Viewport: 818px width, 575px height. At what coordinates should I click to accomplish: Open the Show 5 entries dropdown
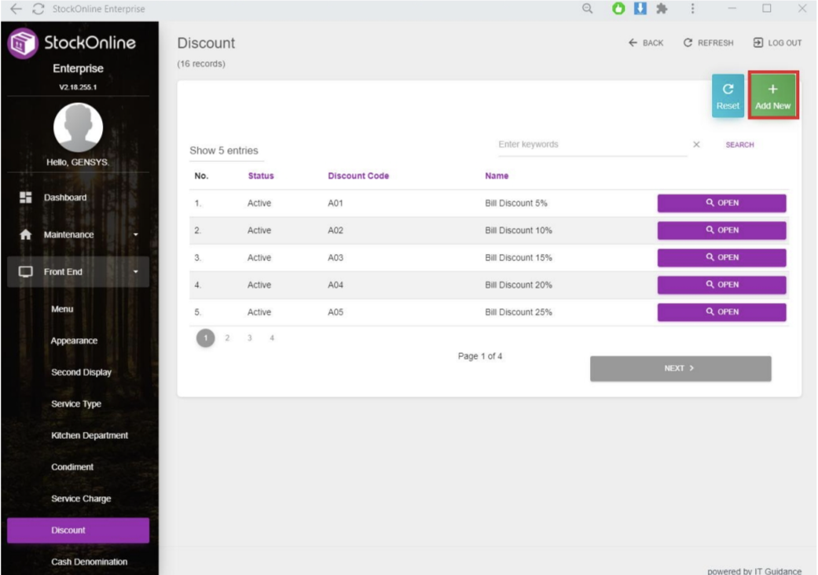224,150
